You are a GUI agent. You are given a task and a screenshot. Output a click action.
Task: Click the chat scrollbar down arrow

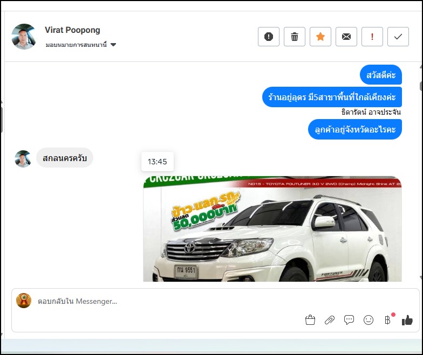tap(421, 277)
